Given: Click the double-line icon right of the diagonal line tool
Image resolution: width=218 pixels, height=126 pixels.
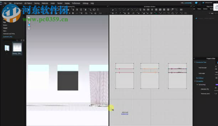Looking at the screenshot, I should (164, 13).
